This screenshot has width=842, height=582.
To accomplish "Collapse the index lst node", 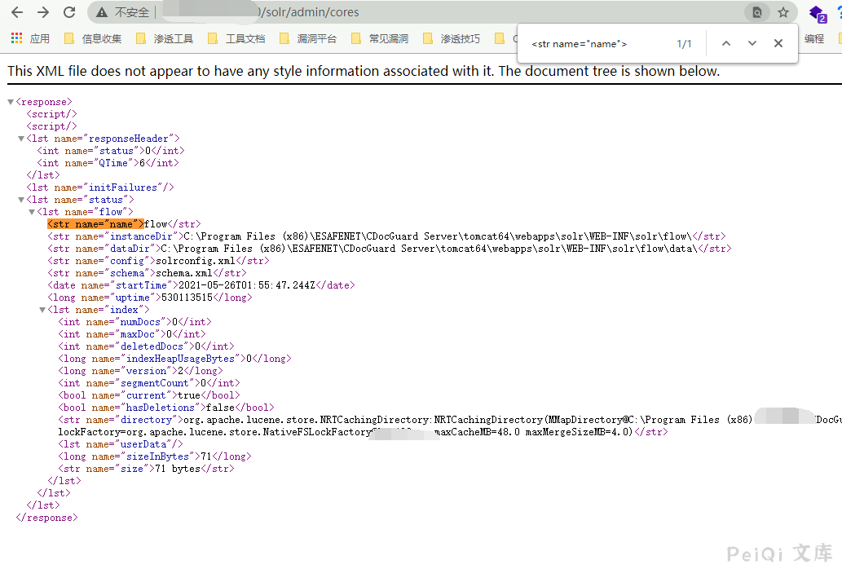I will [42, 310].
